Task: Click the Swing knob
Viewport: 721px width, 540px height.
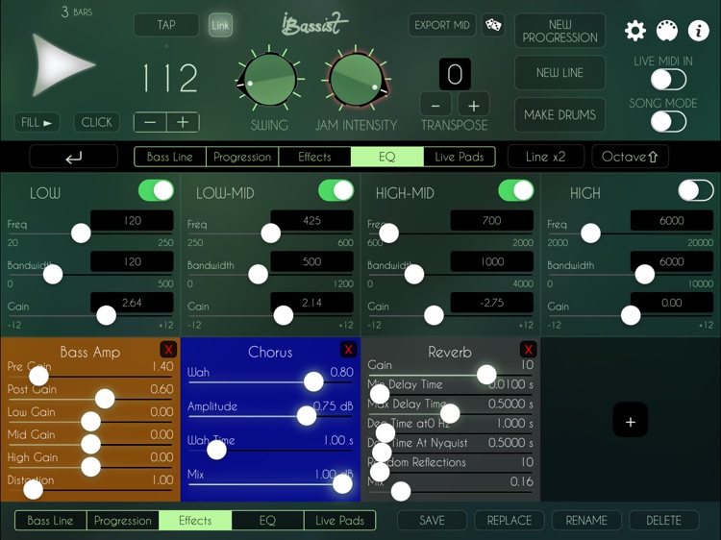Action: point(269,79)
